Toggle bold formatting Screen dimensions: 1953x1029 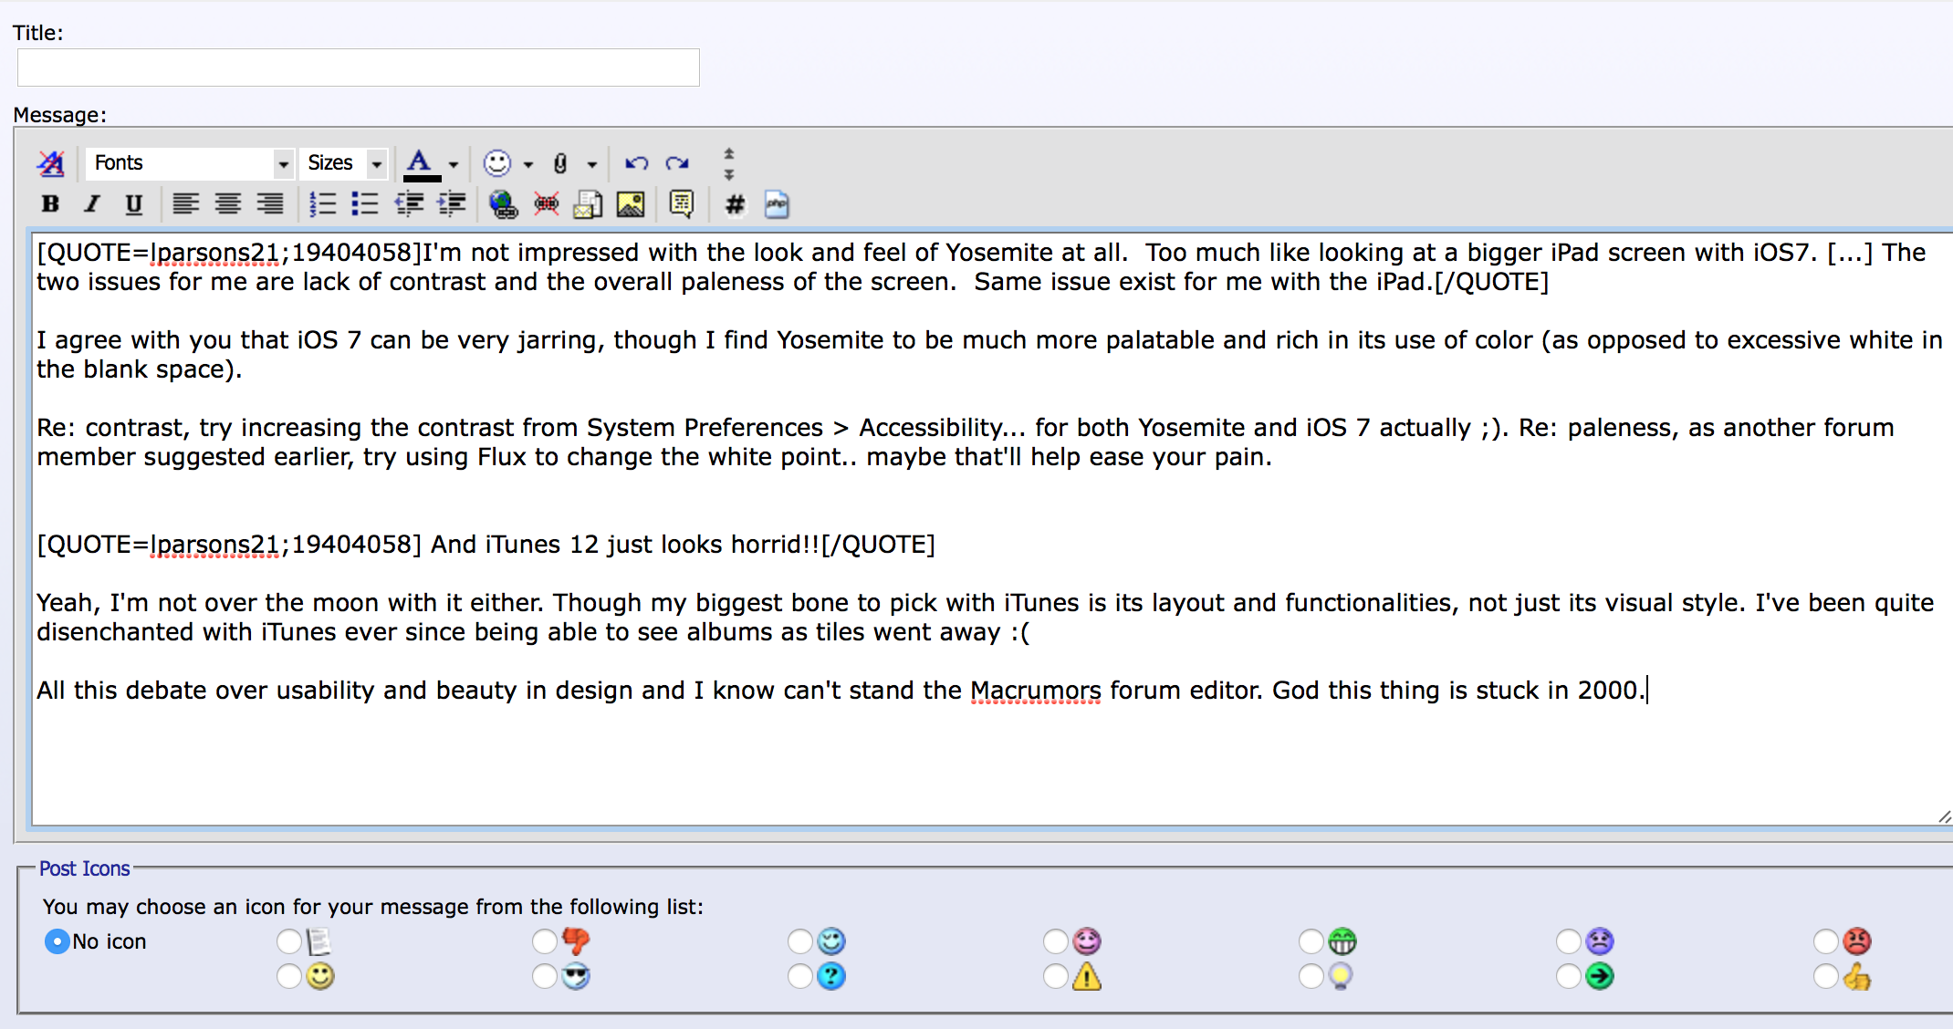(x=51, y=204)
